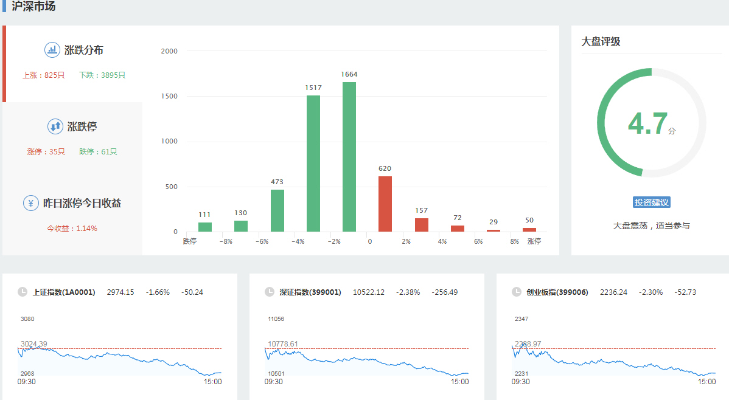Click the bar chart icon beside 涨跌分布

[52, 50]
